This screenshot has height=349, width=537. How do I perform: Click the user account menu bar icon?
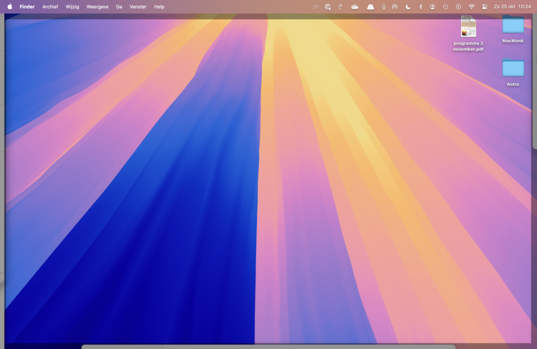click(433, 7)
